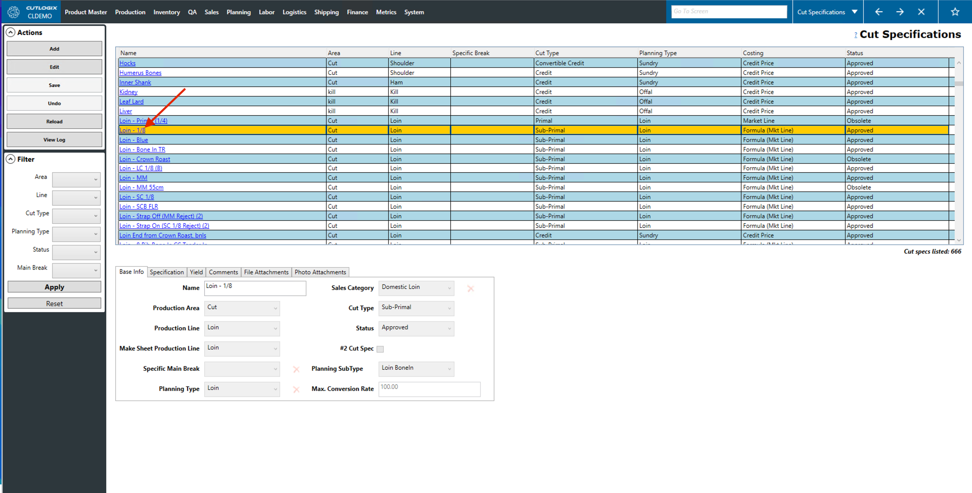Screen dimensions: 972x493
Task: Click the forward arrow navigation icon
Action: pos(900,12)
